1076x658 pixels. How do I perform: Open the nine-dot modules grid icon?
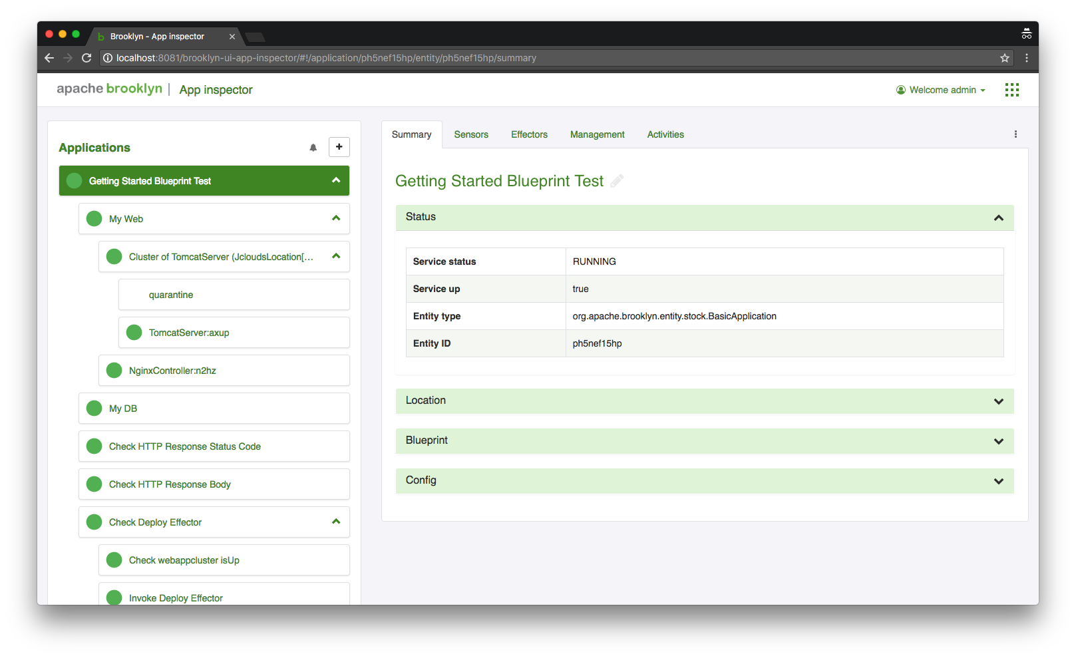[x=1011, y=90]
